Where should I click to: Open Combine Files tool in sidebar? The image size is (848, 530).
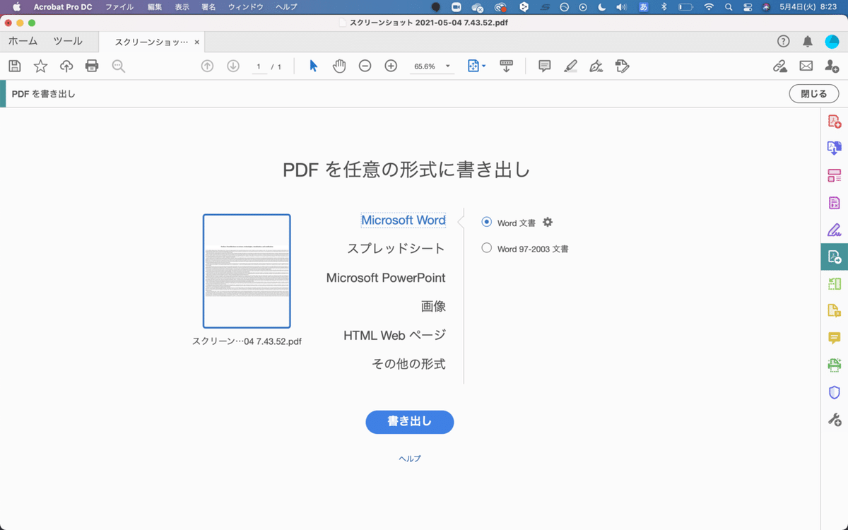835,148
